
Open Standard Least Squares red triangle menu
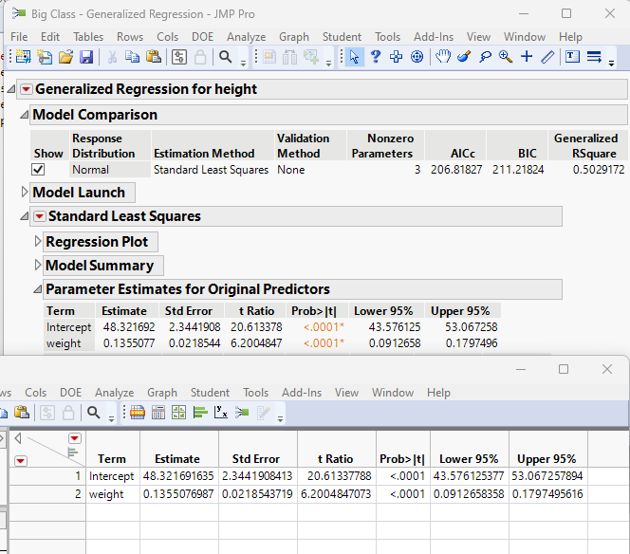[40, 216]
